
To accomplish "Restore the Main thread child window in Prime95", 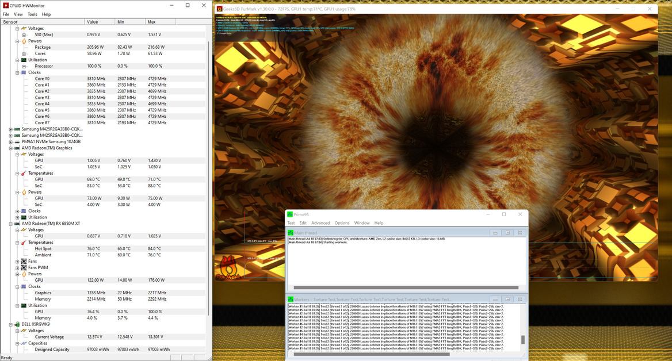I will click(x=507, y=233).
